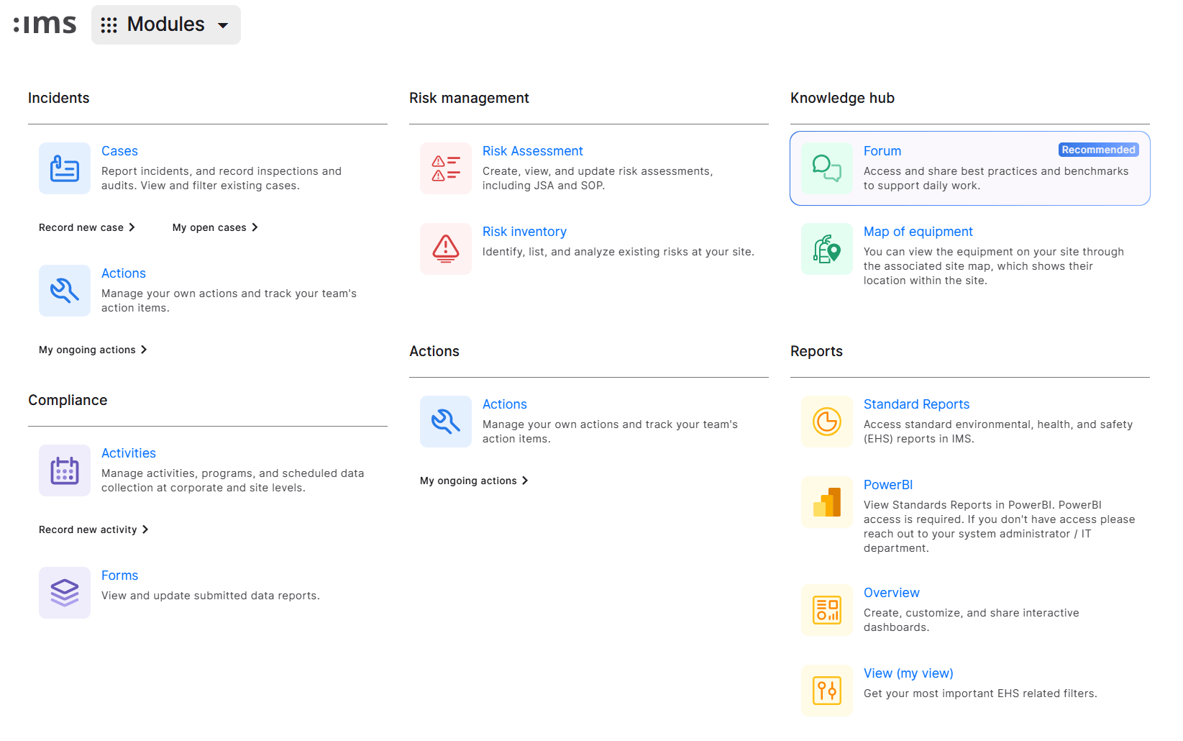1183x741 pixels.
Task: Click the PowerBI bar chart icon
Action: coord(827,502)
